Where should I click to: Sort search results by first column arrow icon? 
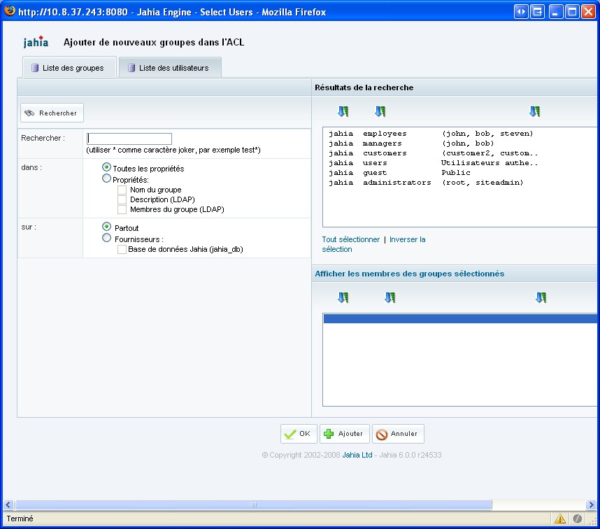343,111
